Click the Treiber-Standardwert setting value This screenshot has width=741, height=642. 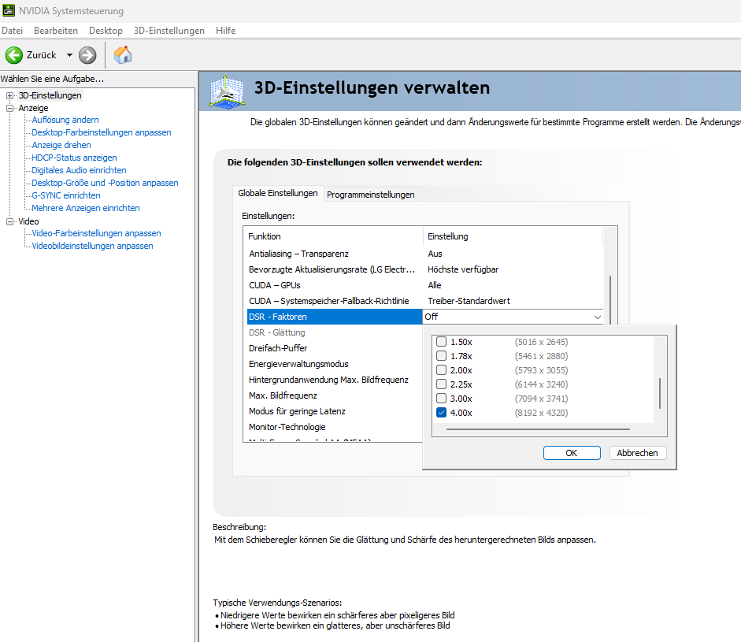coord(469,301)
